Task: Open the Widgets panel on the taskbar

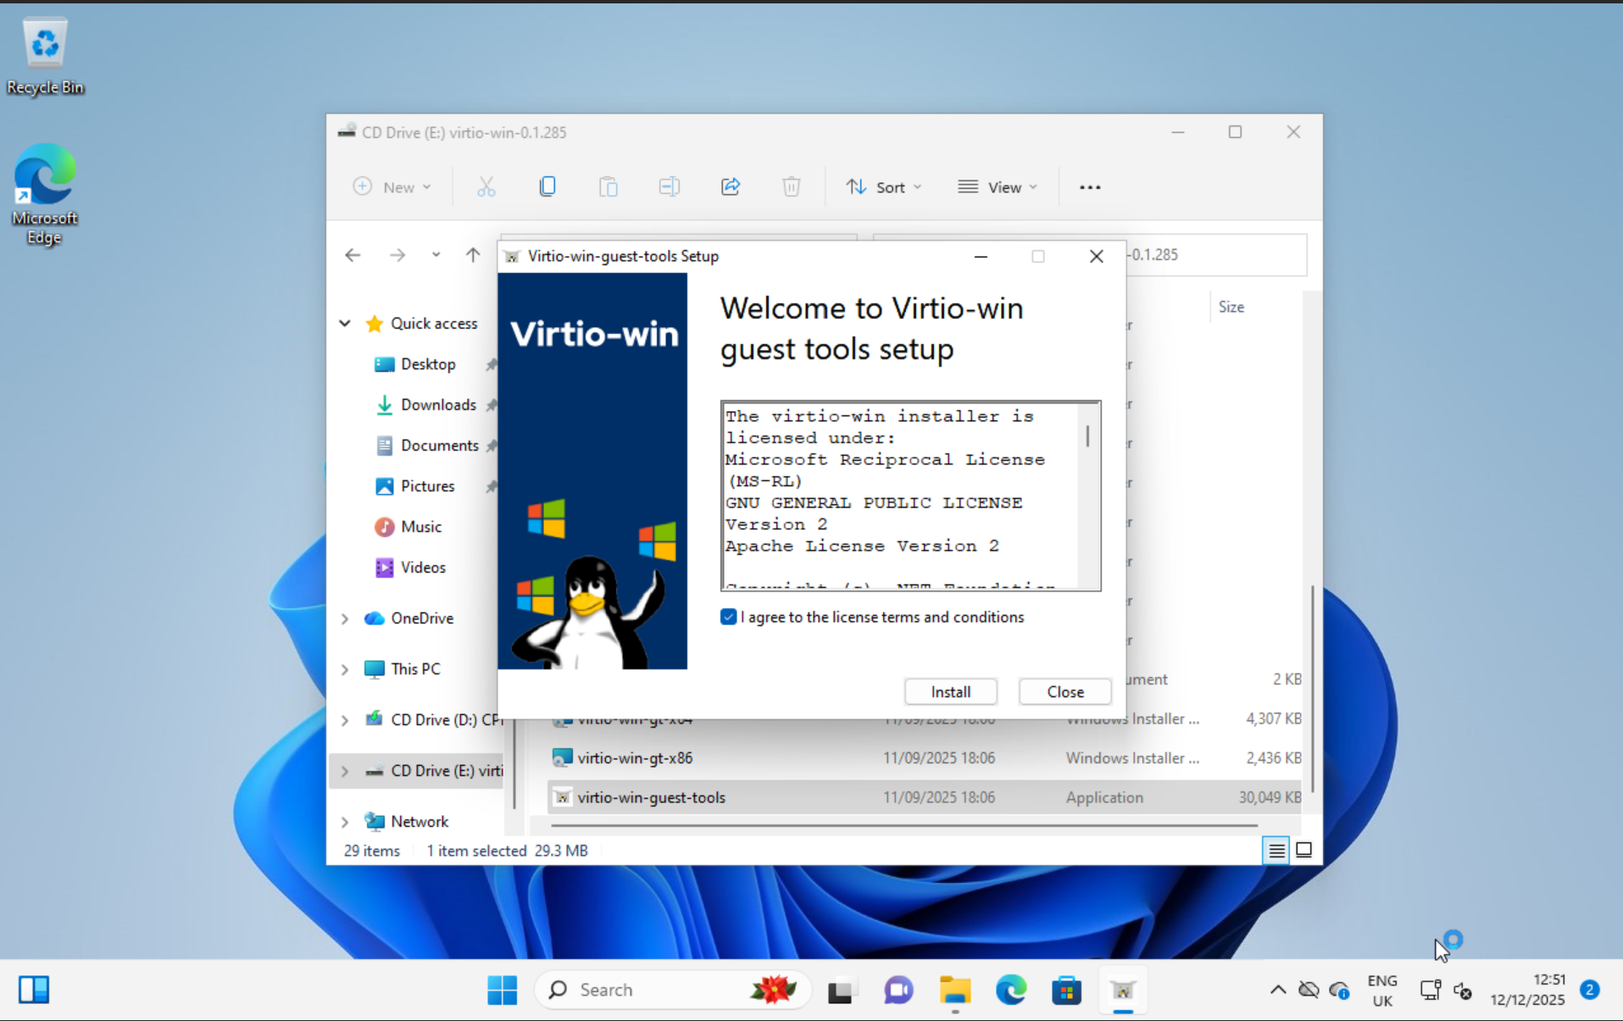Action: [x=34, y=990]
